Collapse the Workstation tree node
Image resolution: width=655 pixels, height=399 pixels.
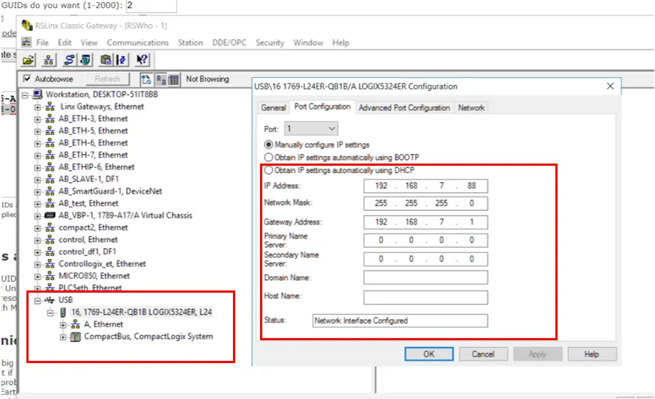tap(25, 95)
